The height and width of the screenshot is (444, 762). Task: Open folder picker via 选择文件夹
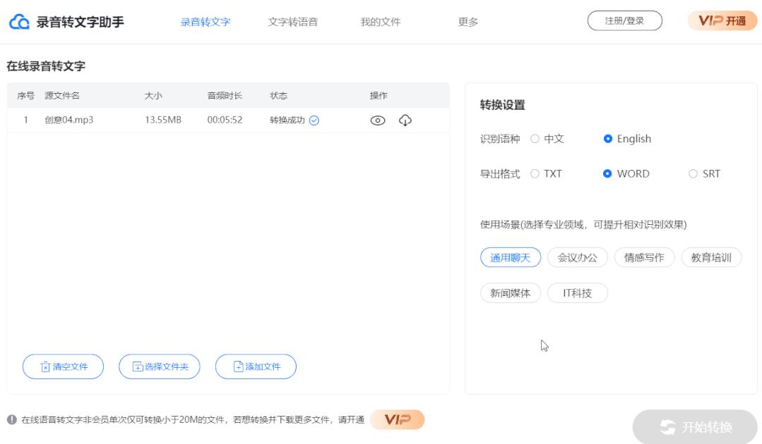159,366
